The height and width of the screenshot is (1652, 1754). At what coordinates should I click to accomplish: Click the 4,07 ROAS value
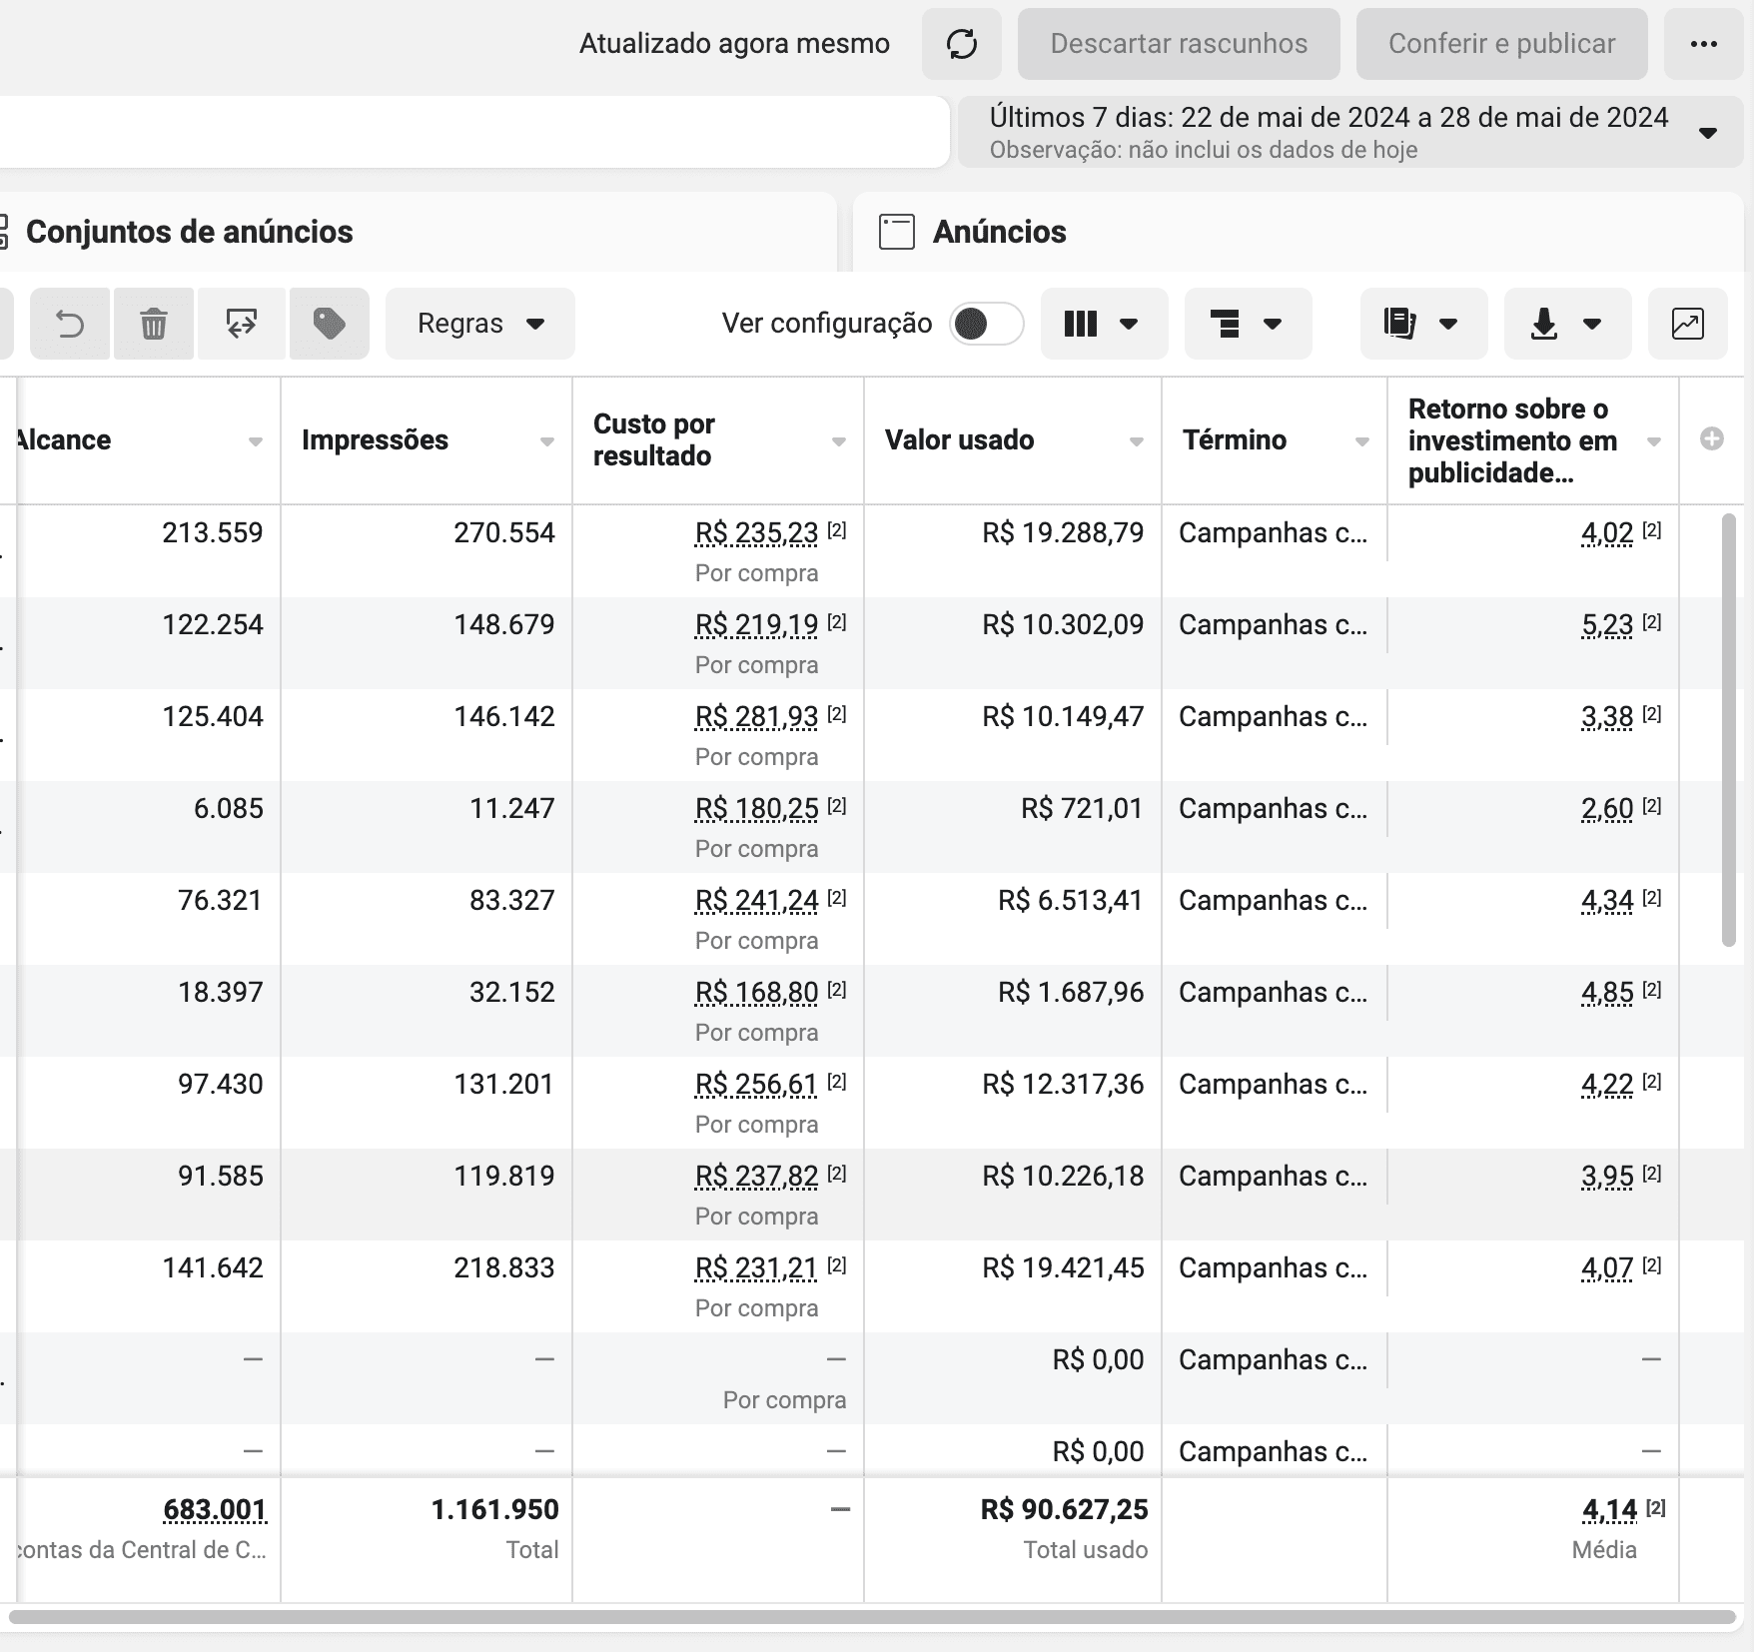pos(1607,1268)
